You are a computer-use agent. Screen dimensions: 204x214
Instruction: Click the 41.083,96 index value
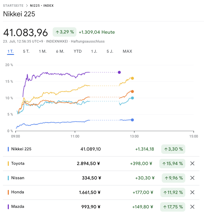tap(25, 32)
